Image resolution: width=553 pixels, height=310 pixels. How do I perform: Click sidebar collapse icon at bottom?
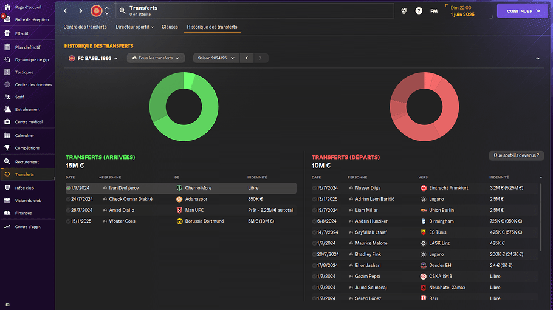coord(7,305)
